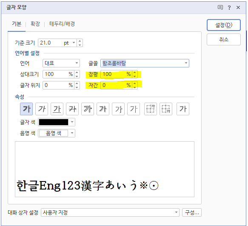
Task: Increase 장평 value with up arrow
Action: (134, 73)
